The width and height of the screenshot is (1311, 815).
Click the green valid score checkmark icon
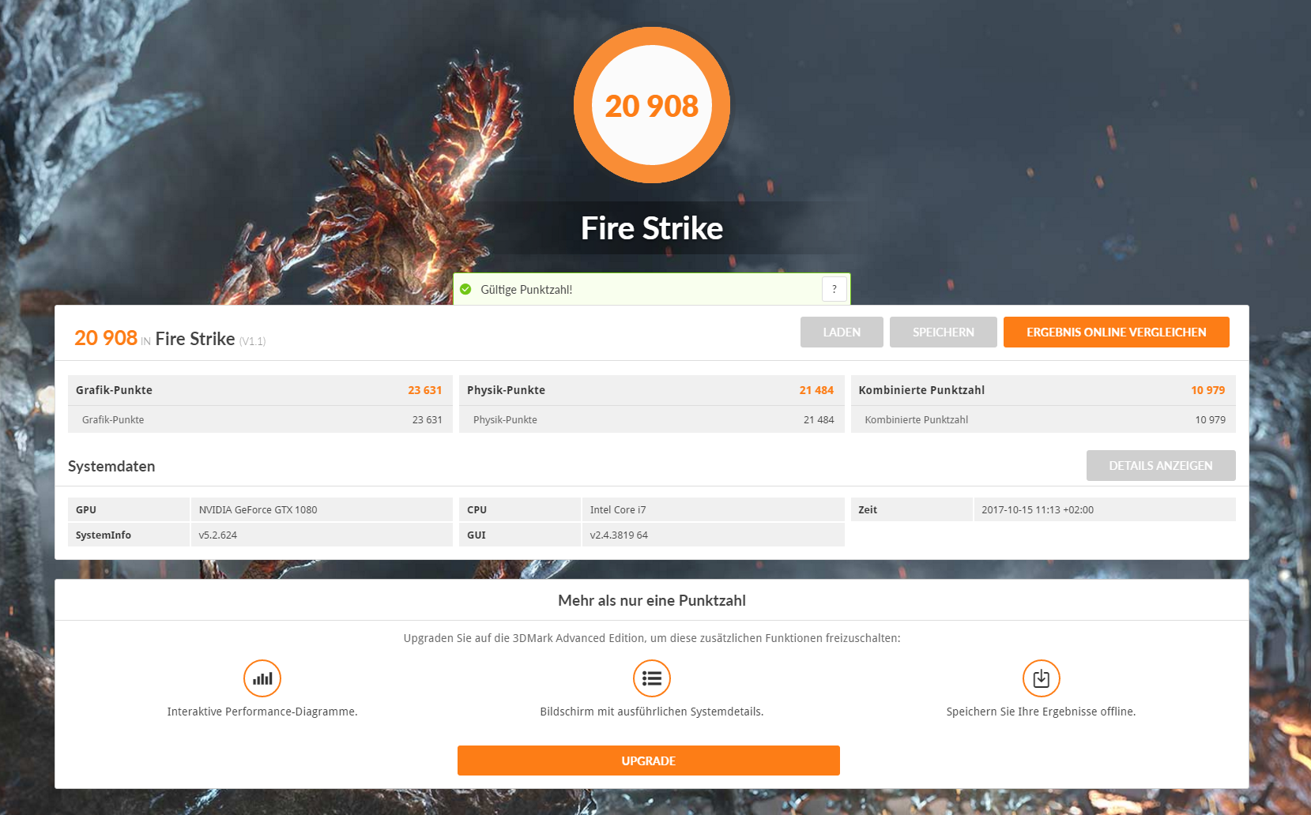[465, 289]
